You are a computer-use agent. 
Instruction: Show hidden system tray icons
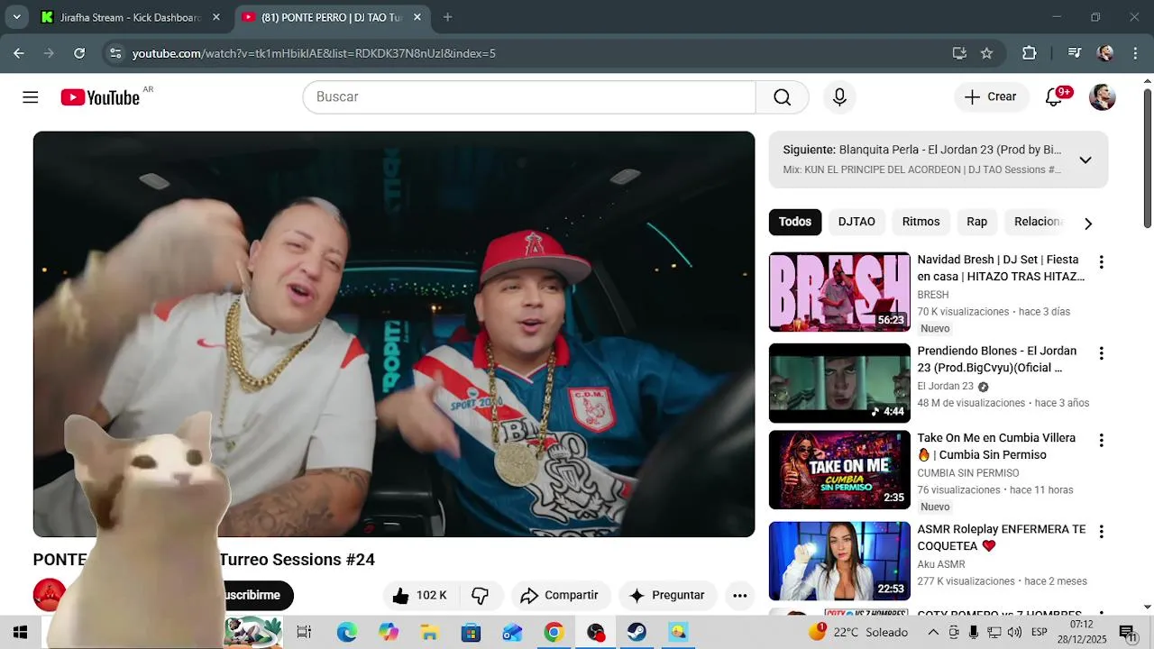[x=933, y=633]
